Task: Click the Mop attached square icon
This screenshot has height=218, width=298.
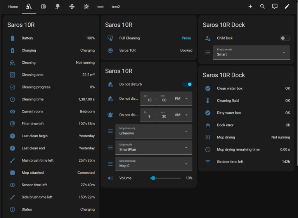Action: pyautogui.click(x=12, y=173)
